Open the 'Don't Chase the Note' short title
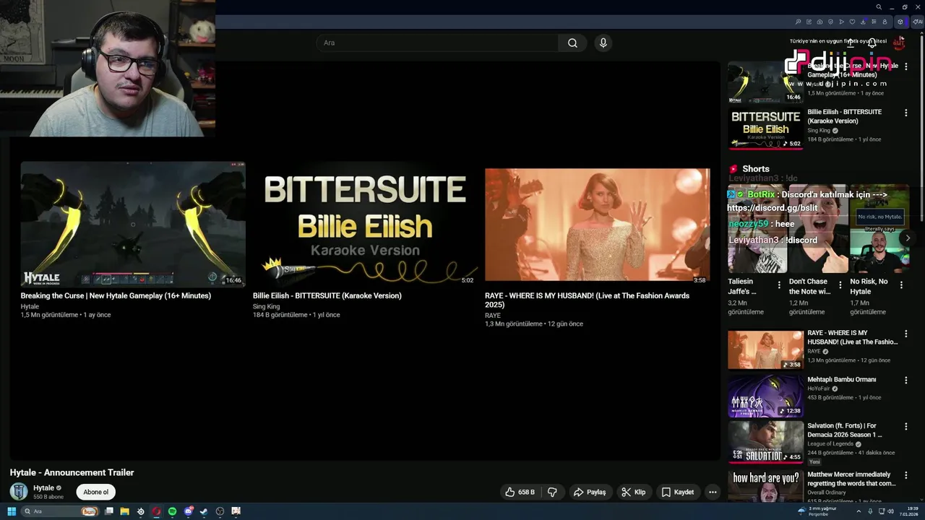The image size is (925, 520). [x=809, y=286]
